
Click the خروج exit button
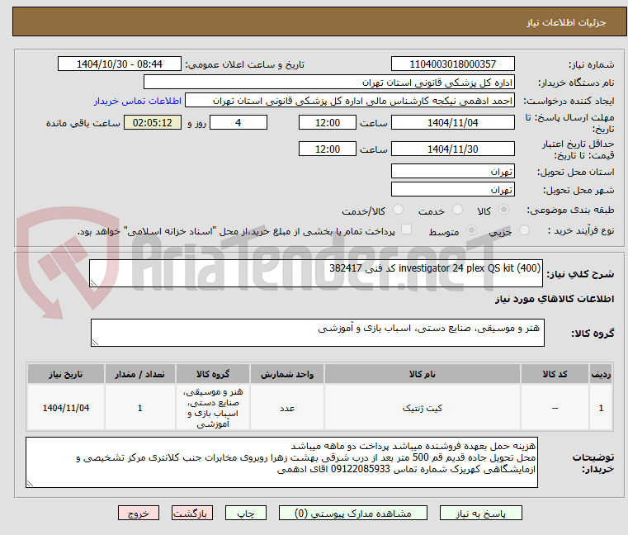pos(139,513)
